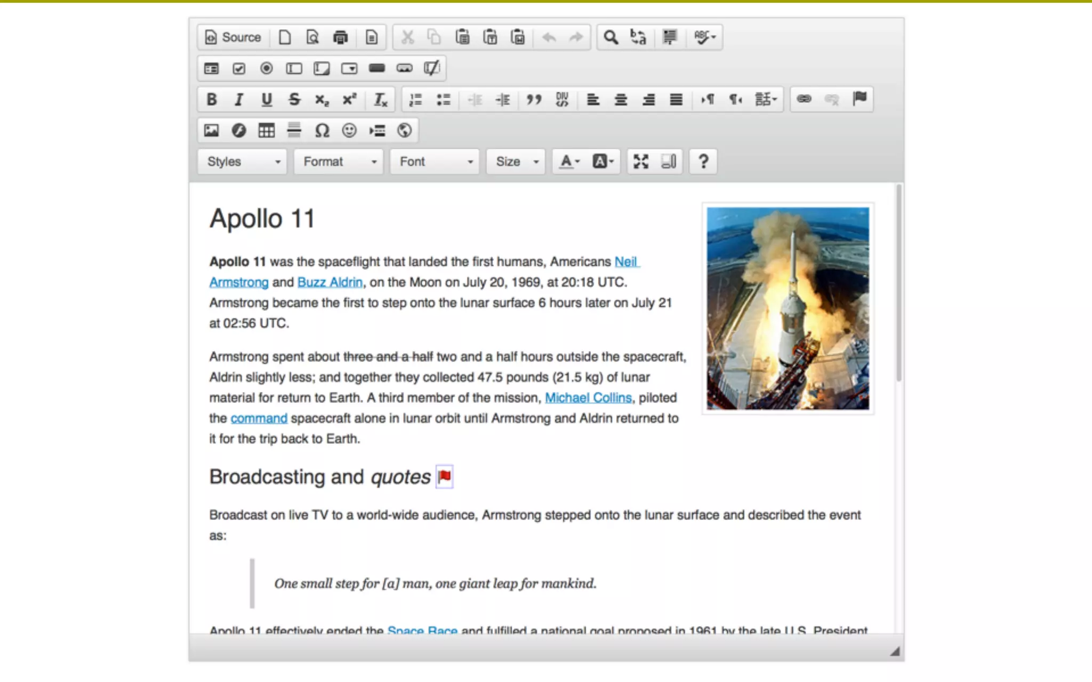Insert a checkbox form field
The image size is (1092, 682).
tap(239, 68)
